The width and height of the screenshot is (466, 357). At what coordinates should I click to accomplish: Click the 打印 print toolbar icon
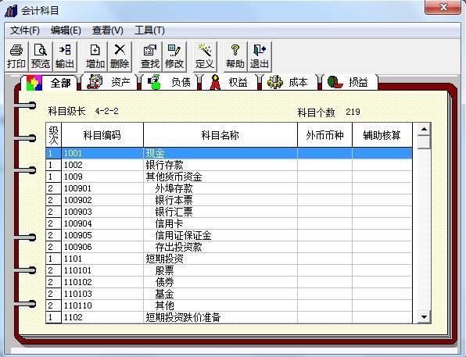(x=16, y=56)
